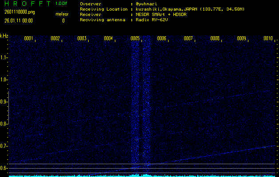The image size is (279, 177).
Task: Select the 0007 minute marker
Action: pyautogui.click(x=189, y=38)
